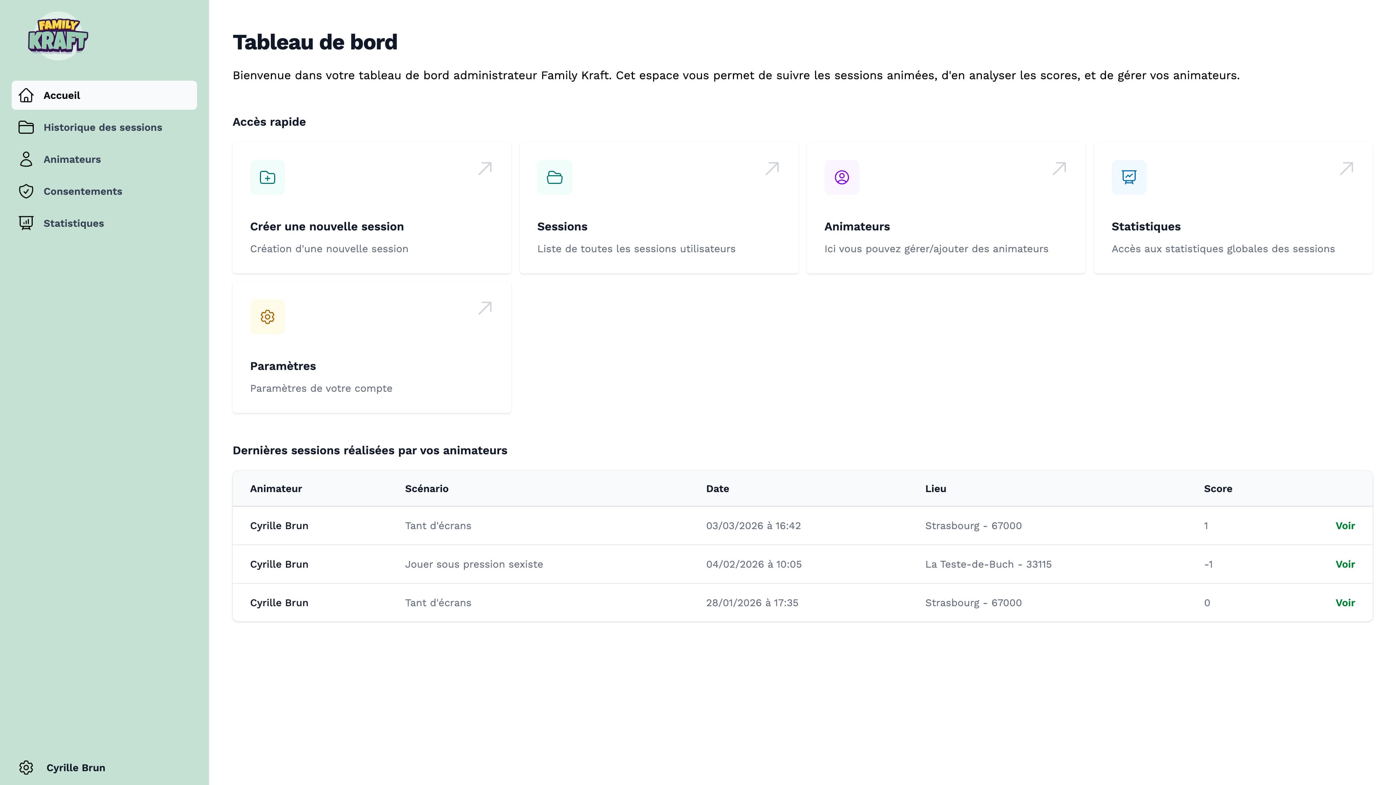
Task: Click Voir for La Teste-de-Buch session
Action: click(x=1344, y=564)
